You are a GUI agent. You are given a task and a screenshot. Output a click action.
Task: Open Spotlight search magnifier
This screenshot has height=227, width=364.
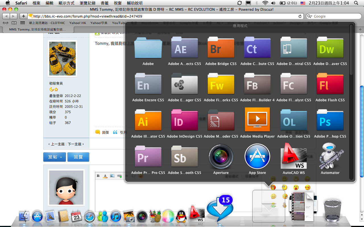[x=356, y=3]
